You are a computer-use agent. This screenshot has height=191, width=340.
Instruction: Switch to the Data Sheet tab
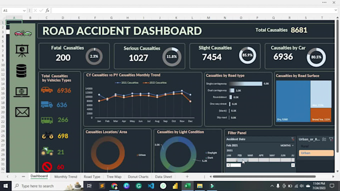click(163, 177)
